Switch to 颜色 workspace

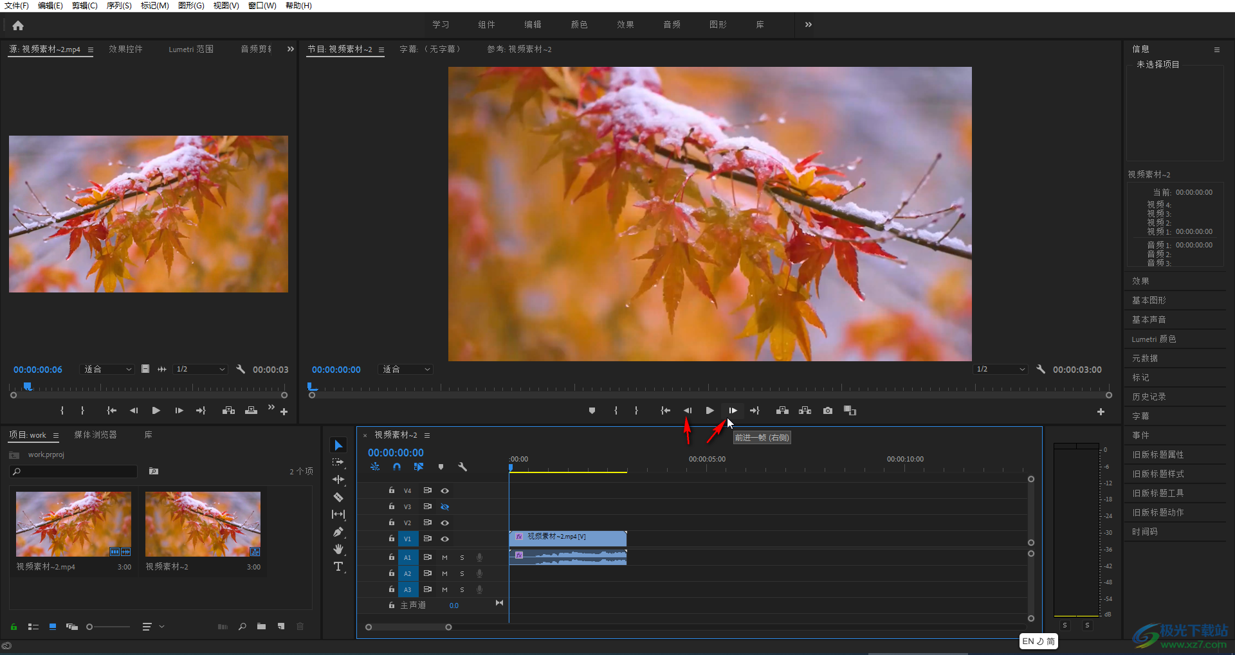pos(579,25)
